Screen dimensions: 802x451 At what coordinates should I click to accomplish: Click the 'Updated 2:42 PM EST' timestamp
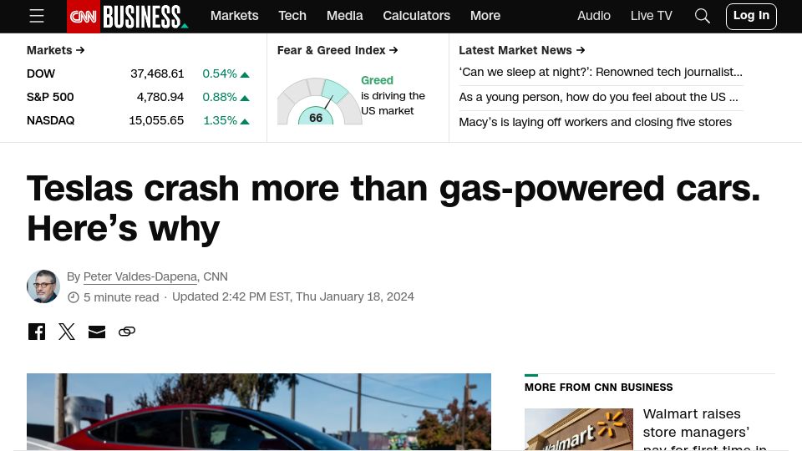coord(293,296)
